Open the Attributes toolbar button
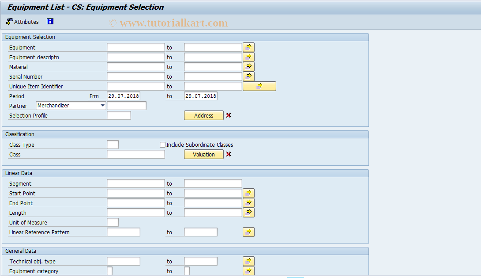Screen dimensions: 481x278 (23, 22)
